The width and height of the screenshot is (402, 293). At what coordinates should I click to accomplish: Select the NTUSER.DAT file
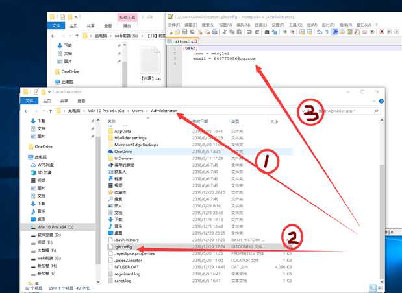127,267
